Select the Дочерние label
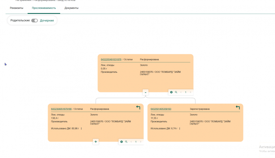This screenshot has height=158, width=275. pyautogui.click(x=47, y=20)
